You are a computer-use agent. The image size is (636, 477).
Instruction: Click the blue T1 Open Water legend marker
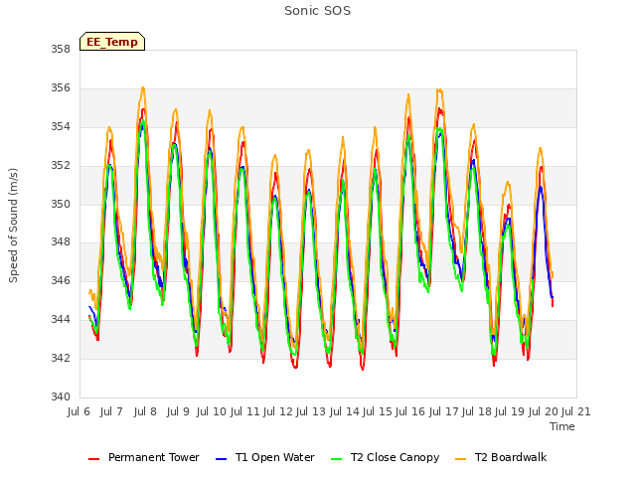[221, 459]
